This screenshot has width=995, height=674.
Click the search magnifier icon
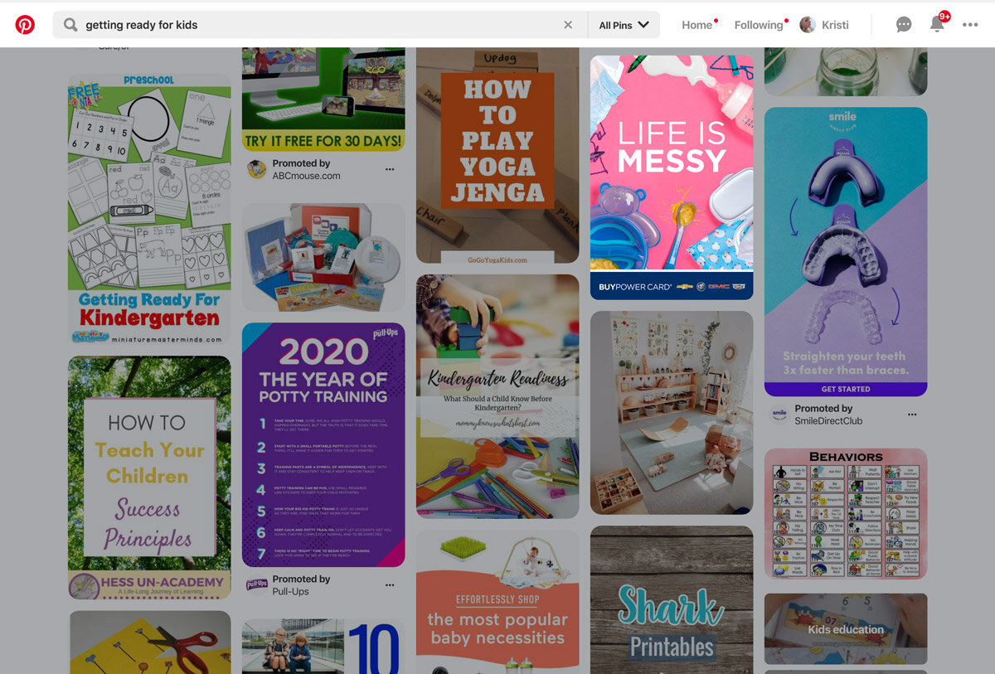70,25
